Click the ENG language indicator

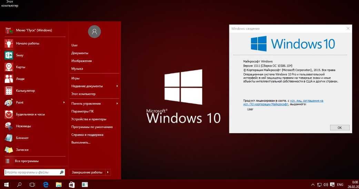pyautogui.click(x=340, y=185)
